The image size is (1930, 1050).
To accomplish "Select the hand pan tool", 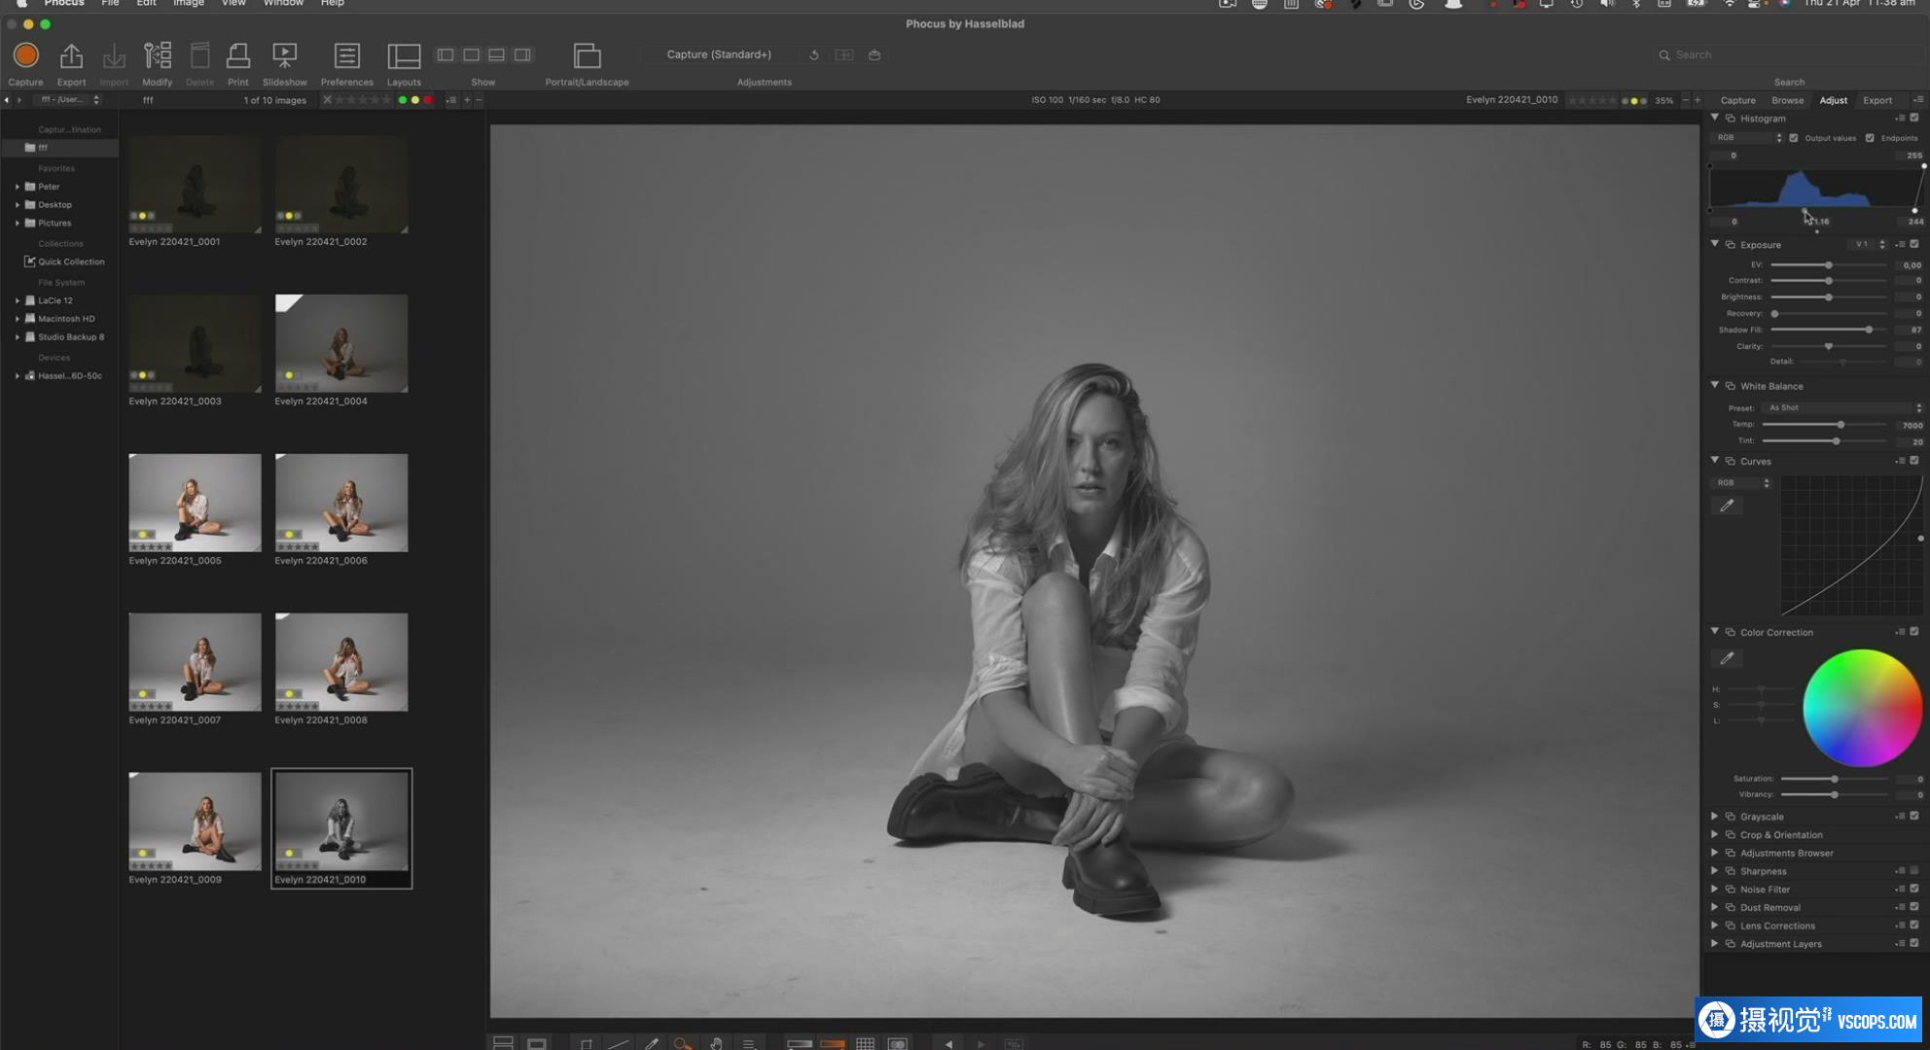I will (716, 1043).
